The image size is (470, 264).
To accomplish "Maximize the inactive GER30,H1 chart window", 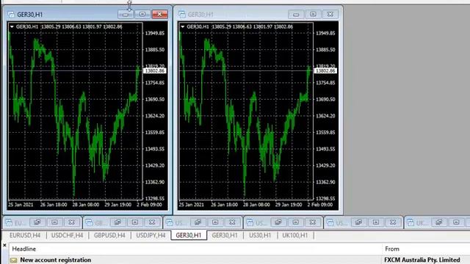I will [313, 14].
